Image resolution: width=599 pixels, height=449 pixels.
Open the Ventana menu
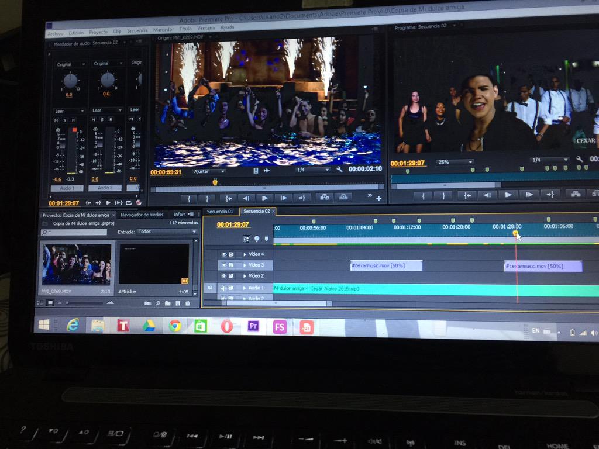206,28
